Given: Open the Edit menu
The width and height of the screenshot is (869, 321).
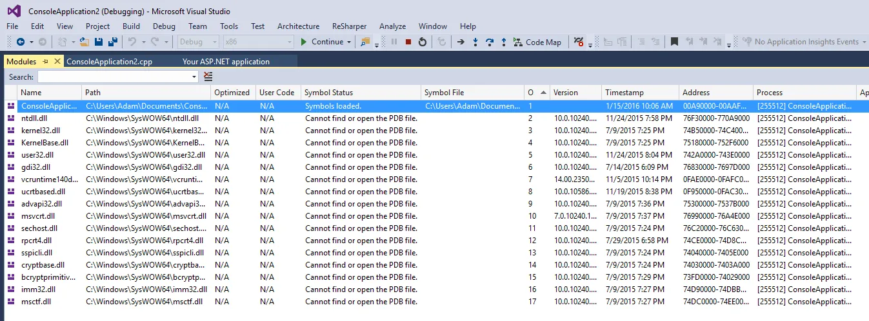Looking at the screenshot, I should pos(37,26).
